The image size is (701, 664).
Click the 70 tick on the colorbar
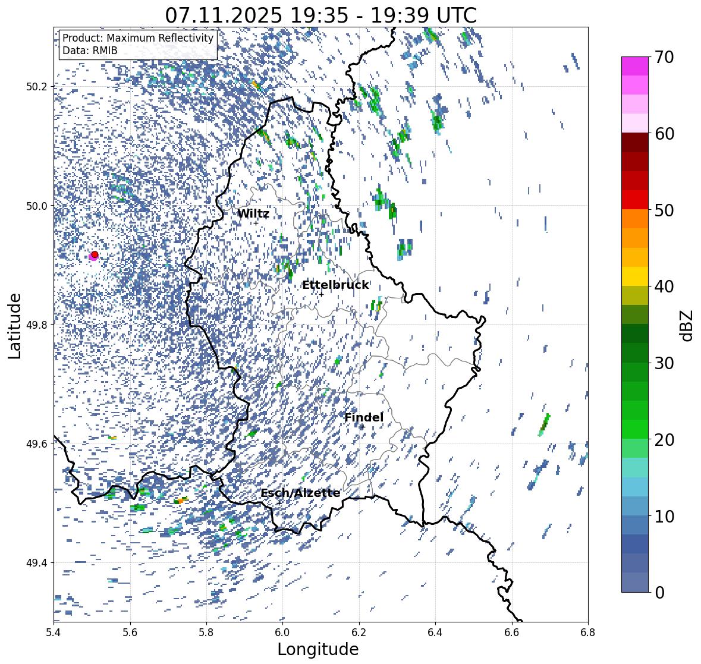pos(664,57)
